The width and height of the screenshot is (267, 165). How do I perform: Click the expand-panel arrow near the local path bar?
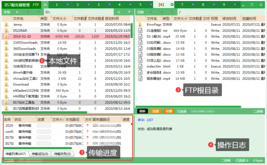click(128, 12)
